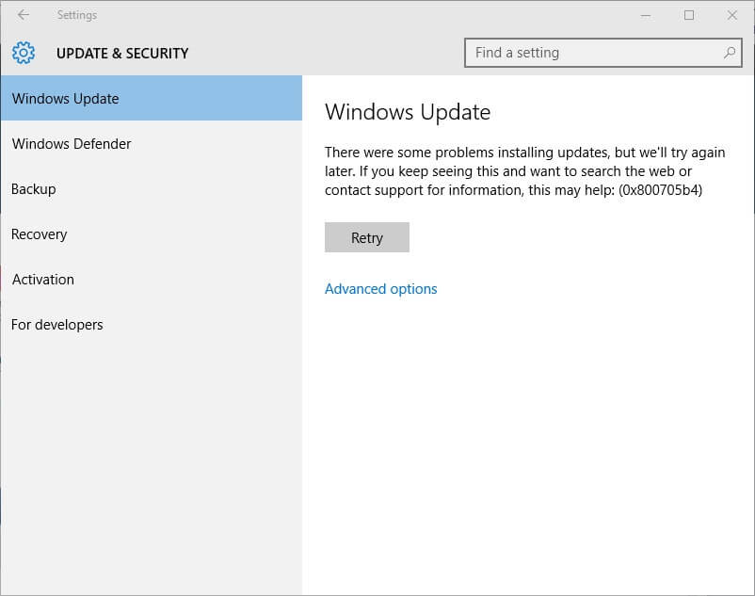Image resolution: width=755 pixels, height=596 pixels.
Task: Click the Windows Update page heading
Action: click(x=408, y=111)
